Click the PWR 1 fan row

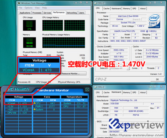pyautogui.click(x=46, y=107)
